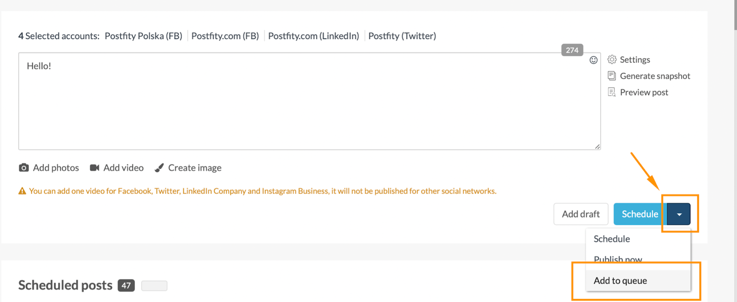Click the Scheduled posts 47 count badge
The width and height of the screenshot is (737, 302).
click(126, 285)
